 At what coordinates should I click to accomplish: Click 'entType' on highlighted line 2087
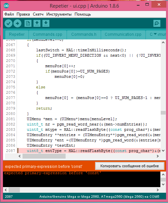(53, 151)
